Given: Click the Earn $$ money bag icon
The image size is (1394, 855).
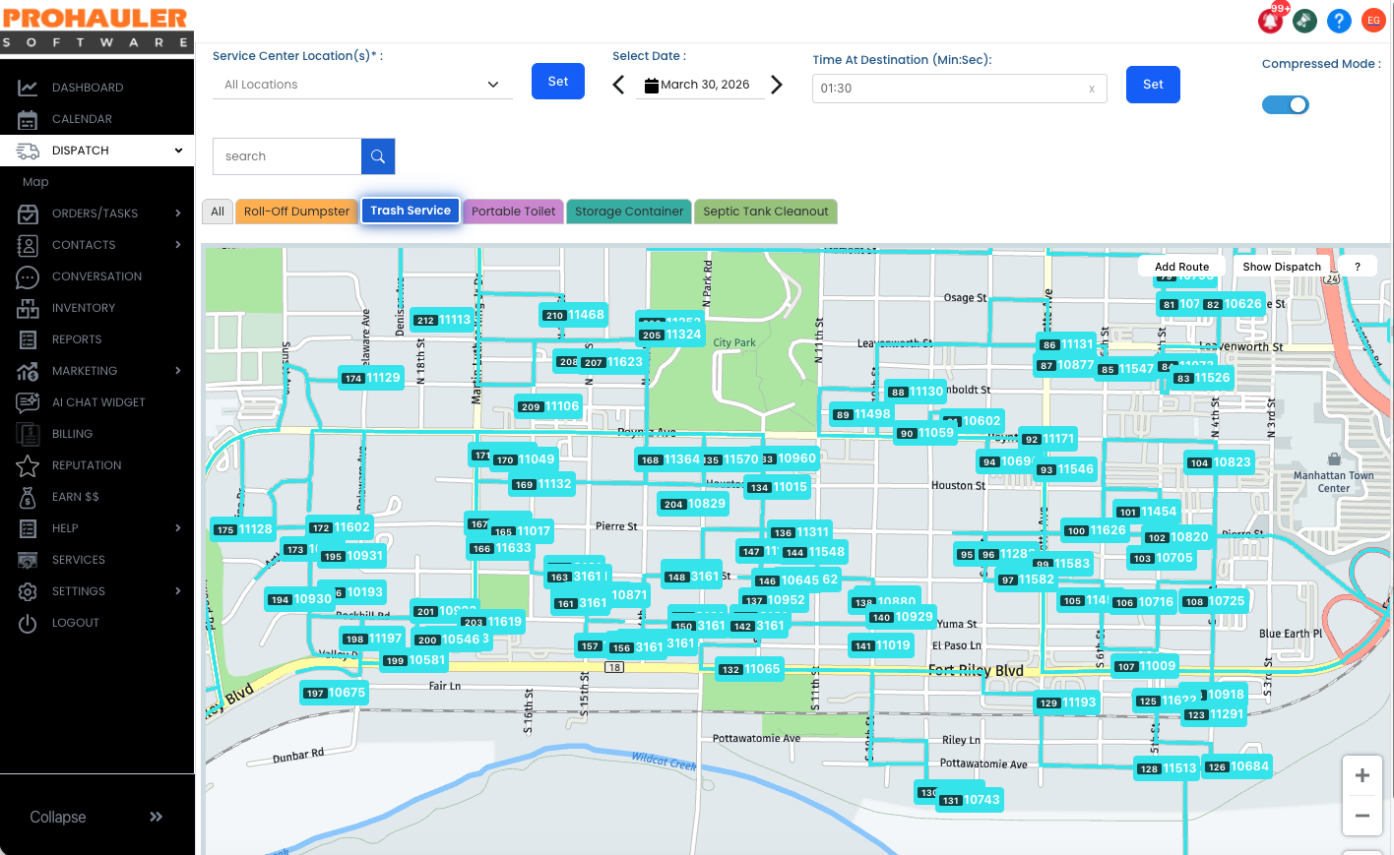Looking at the screenshot, I should point(28,497).
